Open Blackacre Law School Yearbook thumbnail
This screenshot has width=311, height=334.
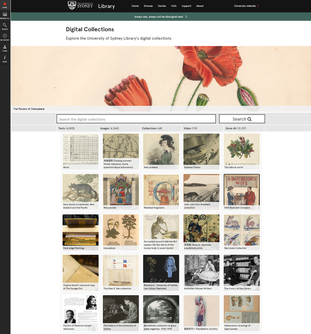[x=161, y=273]
